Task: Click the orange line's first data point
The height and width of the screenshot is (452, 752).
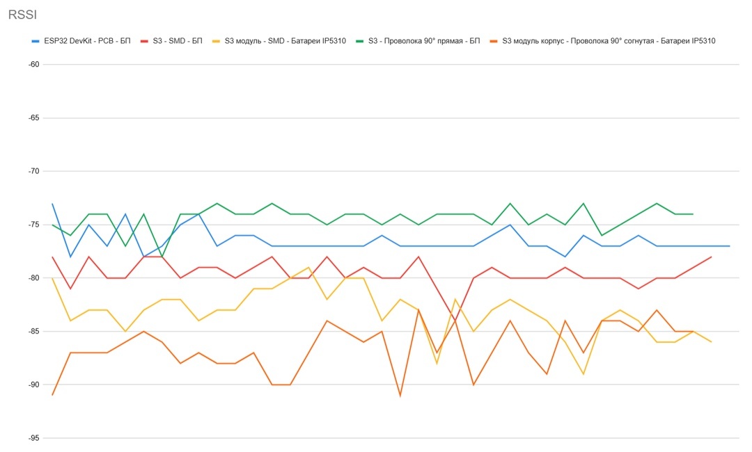Action: 52,395
